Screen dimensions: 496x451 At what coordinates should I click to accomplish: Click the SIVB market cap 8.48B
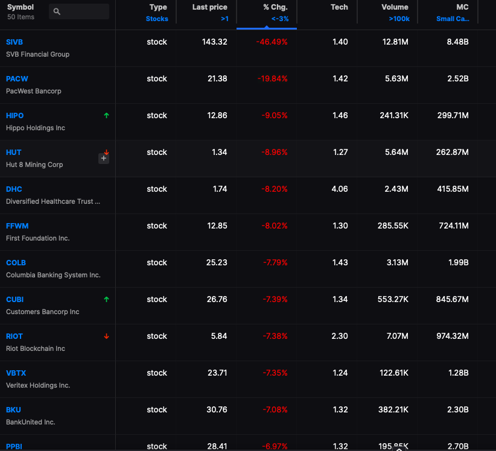457,42
